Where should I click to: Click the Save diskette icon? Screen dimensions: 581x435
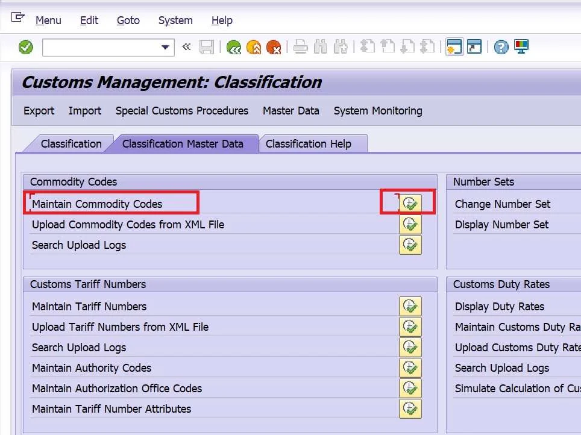point(206,47)
